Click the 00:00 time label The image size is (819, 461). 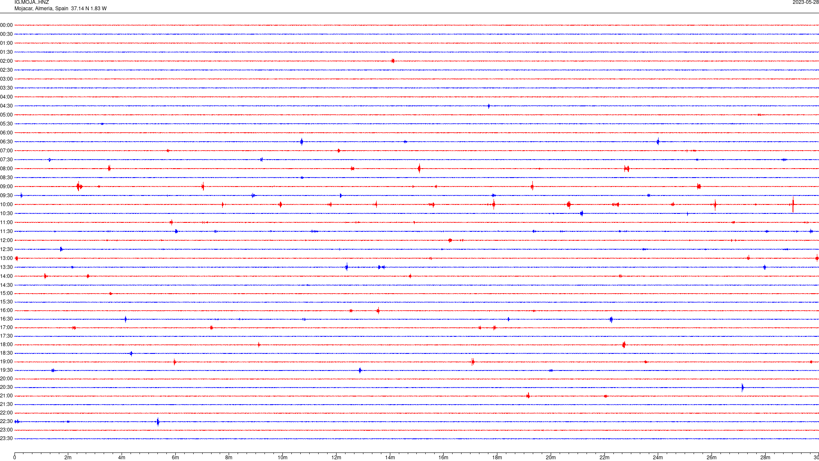coord(6,25)
